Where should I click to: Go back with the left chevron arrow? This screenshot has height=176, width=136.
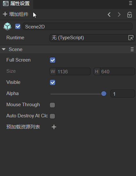pyautogui.click(x=109, y=15)
